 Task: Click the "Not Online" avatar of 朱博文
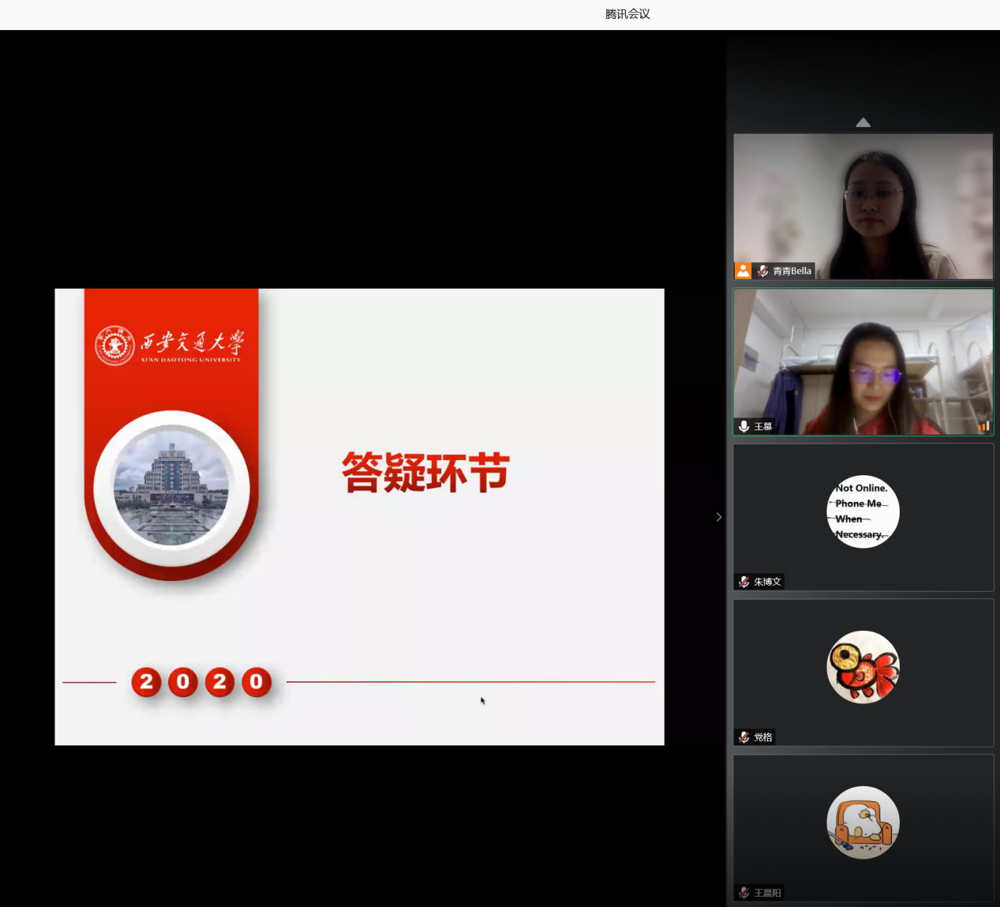pyautogui.click(x=863, y=512)
